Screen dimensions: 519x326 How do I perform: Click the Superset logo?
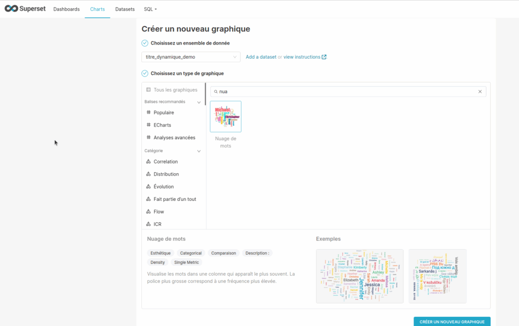pyautogui.click(x=25, y=9)
